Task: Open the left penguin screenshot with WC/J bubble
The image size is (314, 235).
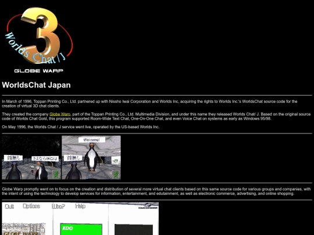Action: [31, 157]
